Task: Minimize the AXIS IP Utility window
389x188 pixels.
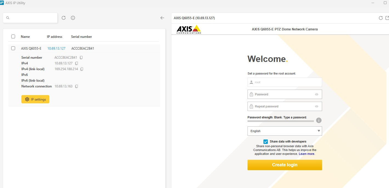Action: (373, 3)
